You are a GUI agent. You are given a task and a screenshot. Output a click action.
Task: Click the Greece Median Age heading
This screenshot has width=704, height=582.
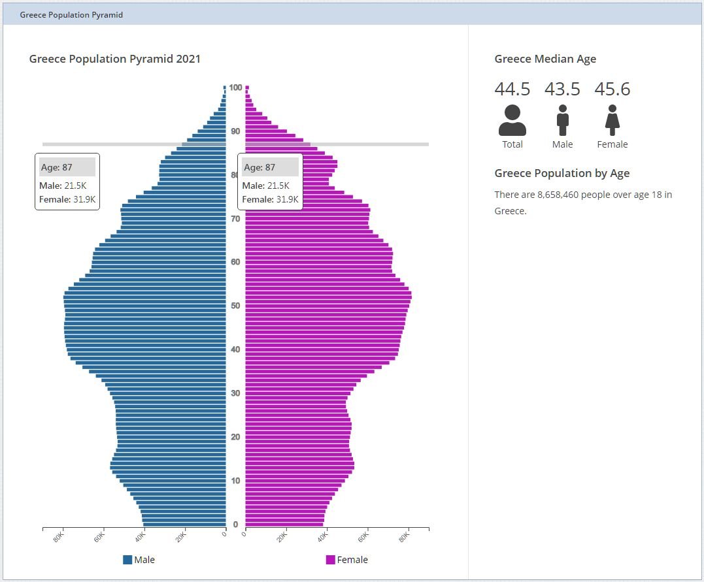tap(545, 59)
